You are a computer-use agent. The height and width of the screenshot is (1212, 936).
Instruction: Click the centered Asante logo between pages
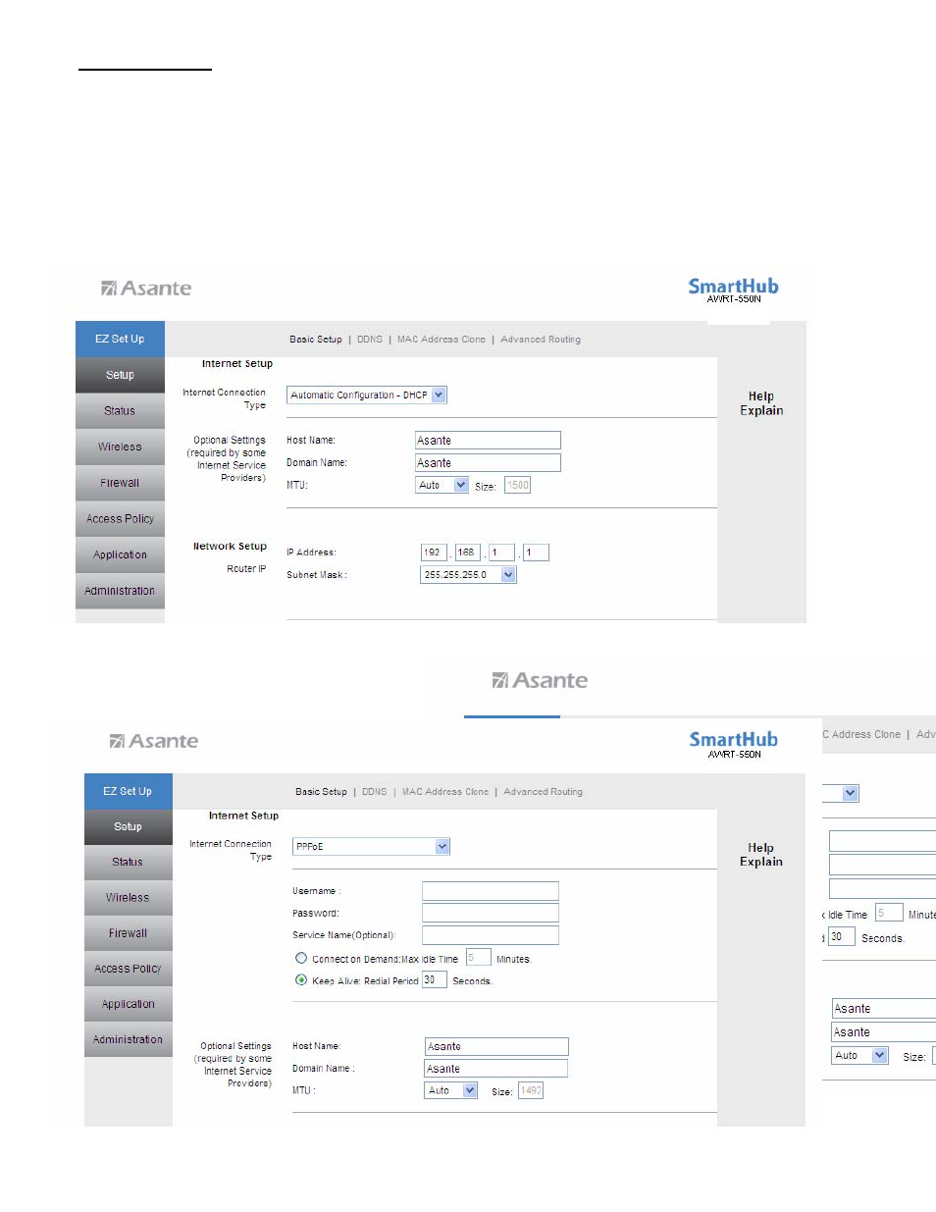pos(540,681)
